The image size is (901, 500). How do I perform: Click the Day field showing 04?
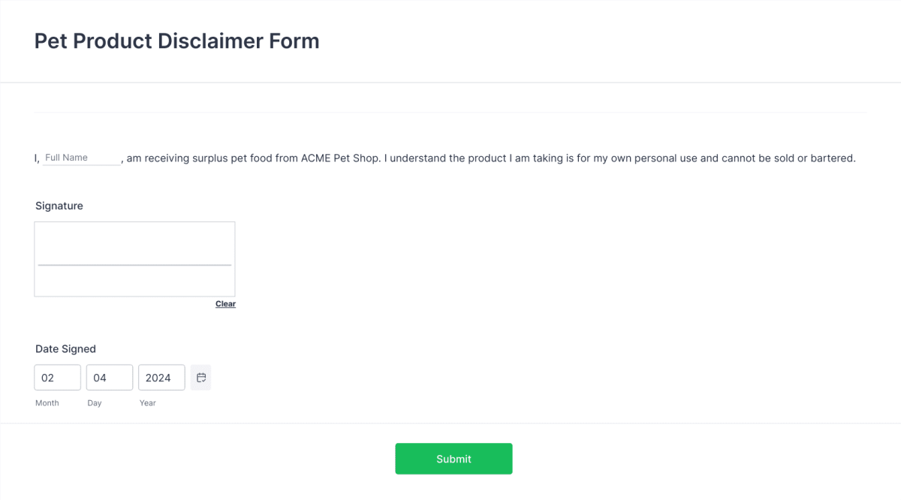(x=110, y=377)
